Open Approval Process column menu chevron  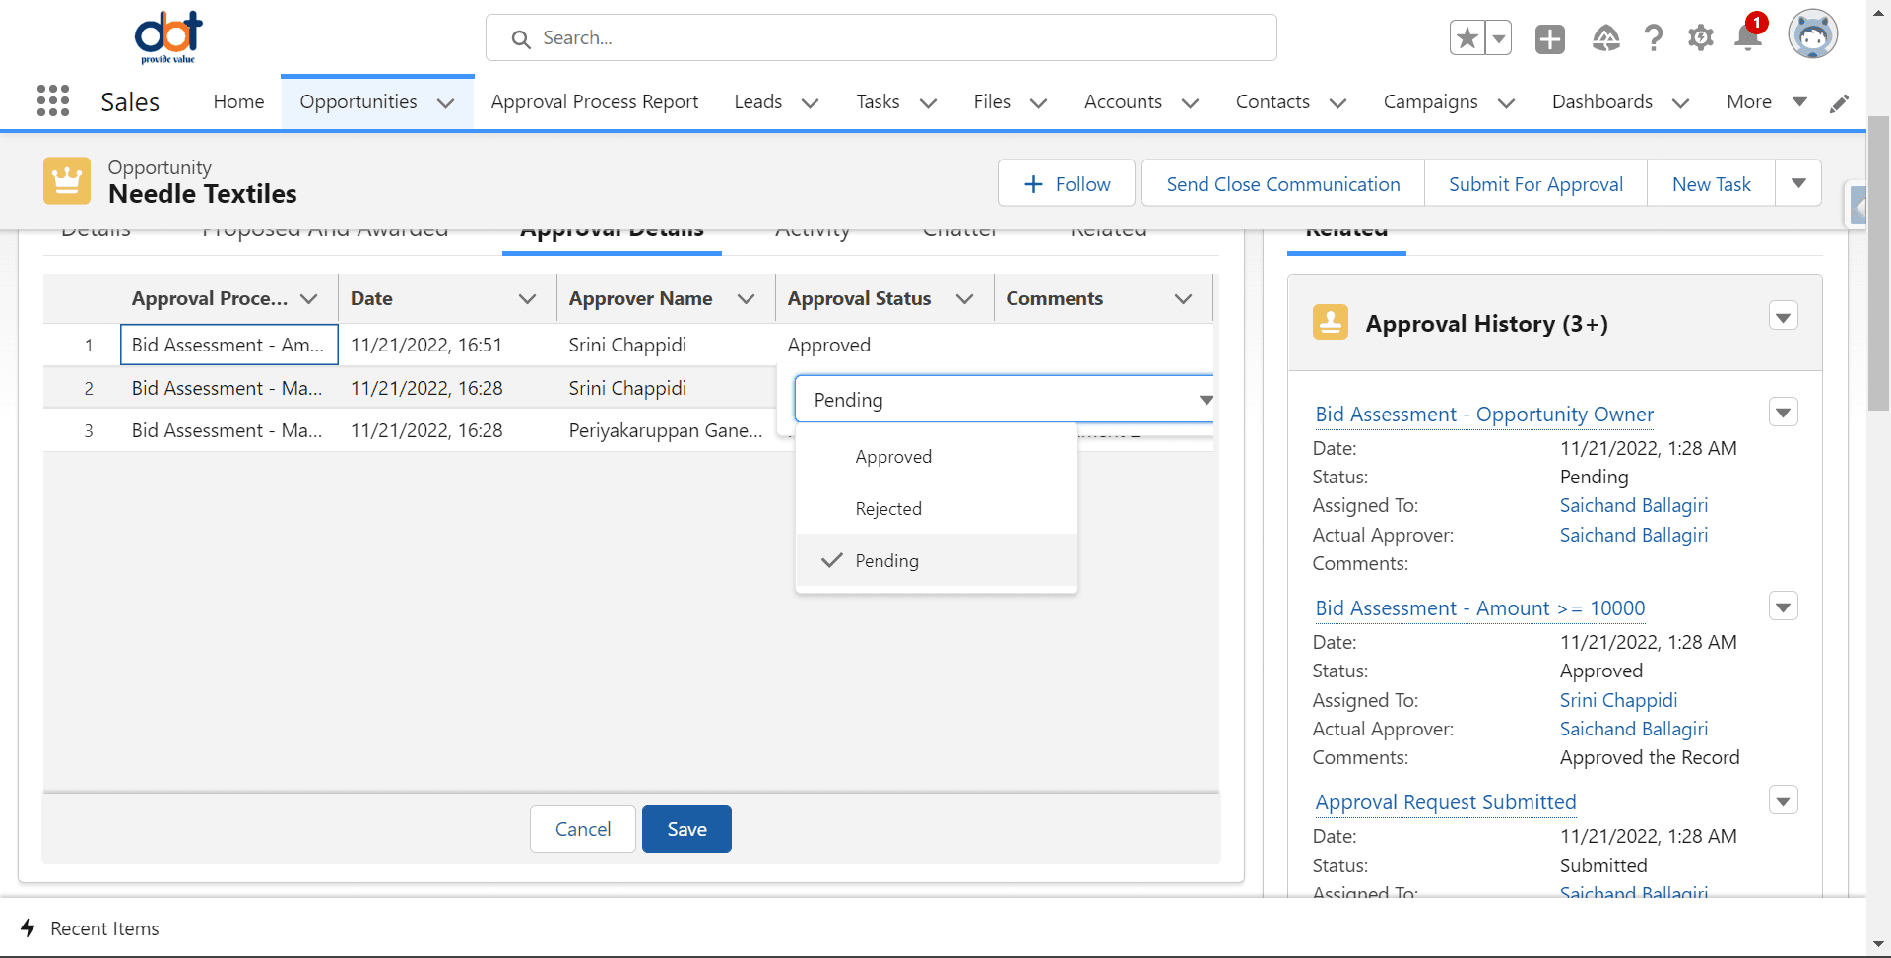(309, 299)
